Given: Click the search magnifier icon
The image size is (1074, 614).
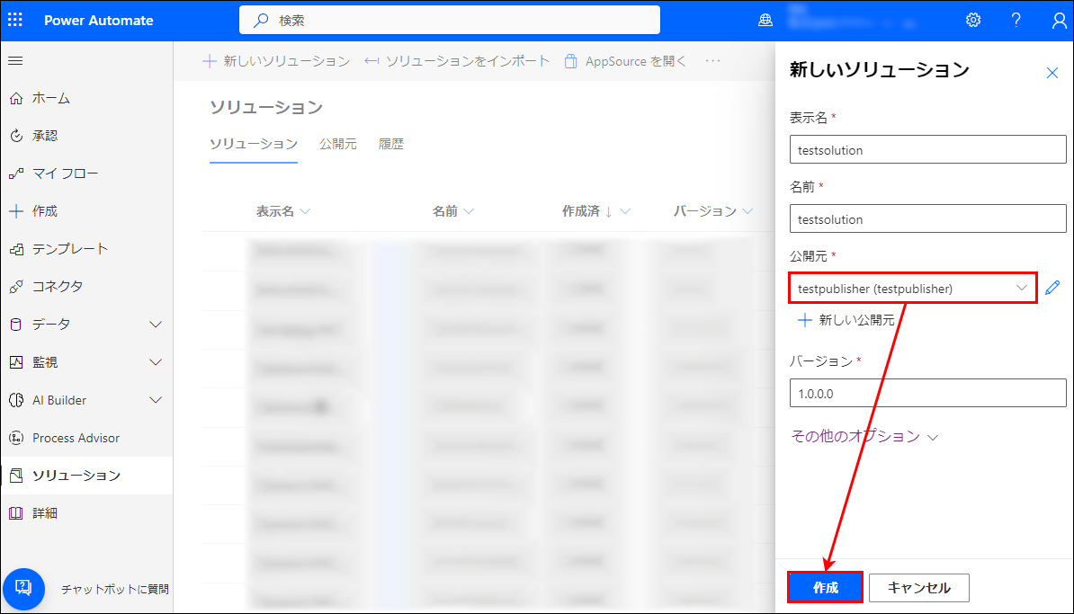Looking at the screenshot, I should point(261,21).
